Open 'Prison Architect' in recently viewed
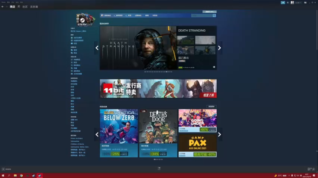This screenshot has width=318, height=178. tap(77, 138)
